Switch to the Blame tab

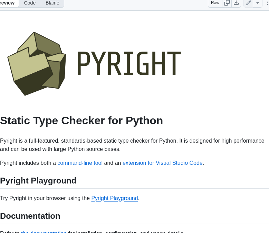pyautogui.click(x=52, y=3)
